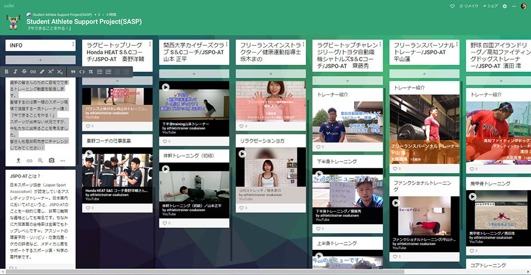The height and width of the screenshot is (275, 531).
Task: Like the ファンクショナルトレーニング post
Action: click(396, 257)
